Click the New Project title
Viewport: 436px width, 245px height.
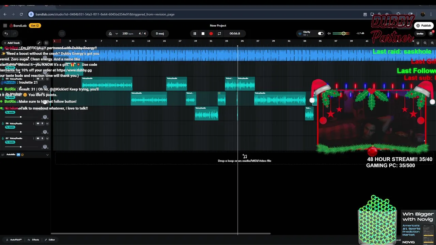[218, 26]
